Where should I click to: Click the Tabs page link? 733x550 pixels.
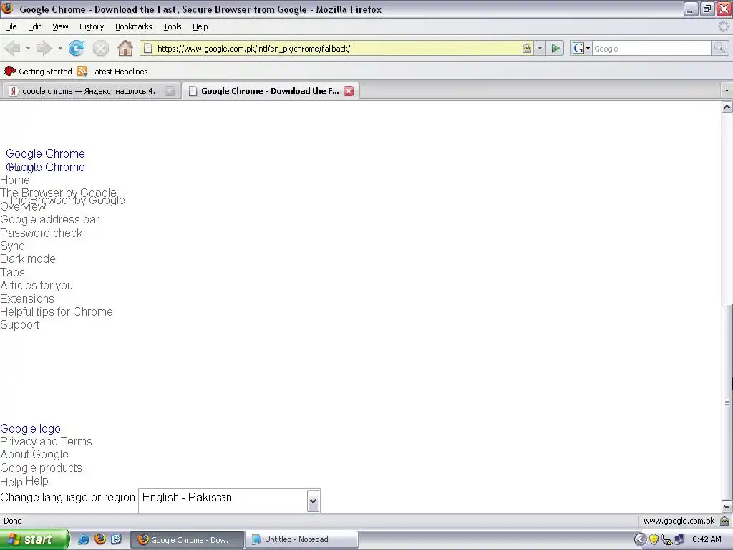12,272
